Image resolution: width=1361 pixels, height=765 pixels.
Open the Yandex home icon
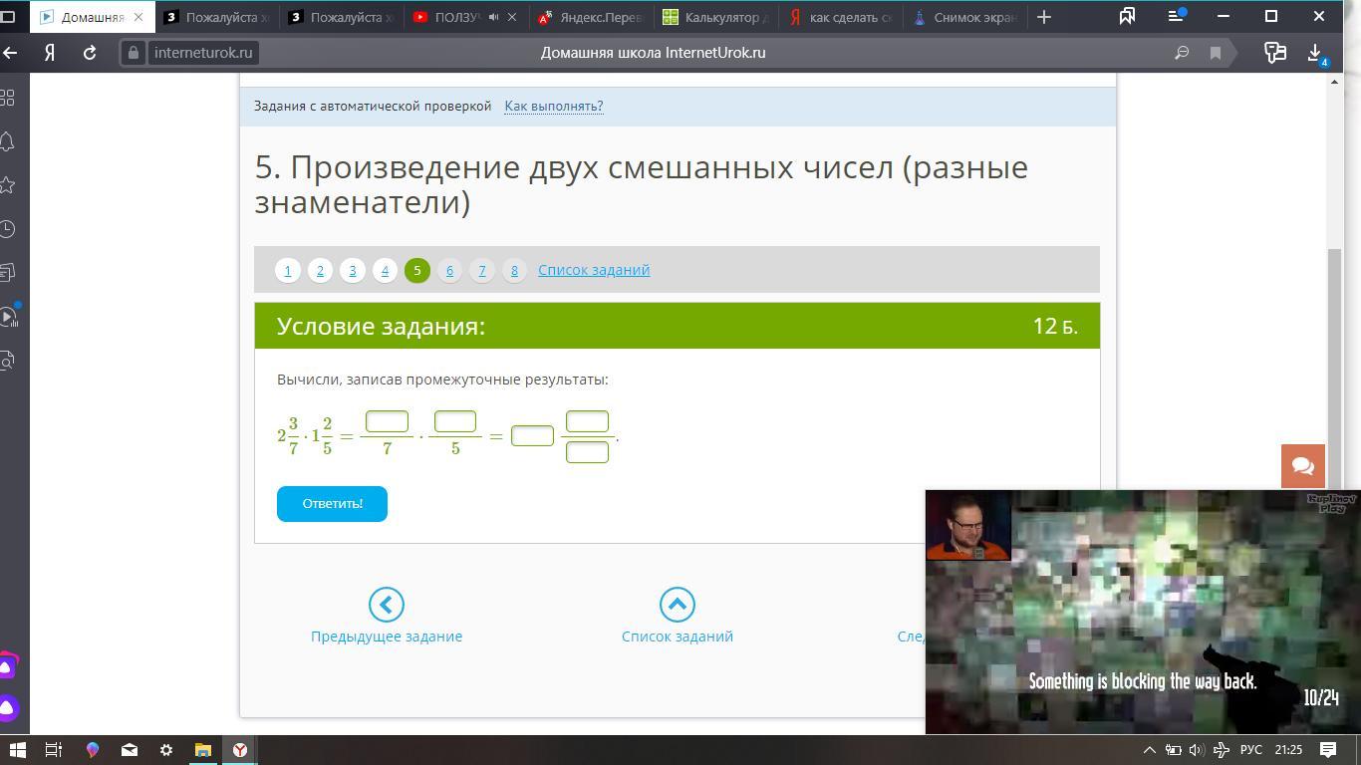[49, 53]
